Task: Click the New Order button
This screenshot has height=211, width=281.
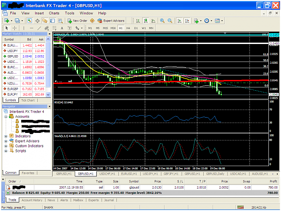Action: (x=77, y=21)
